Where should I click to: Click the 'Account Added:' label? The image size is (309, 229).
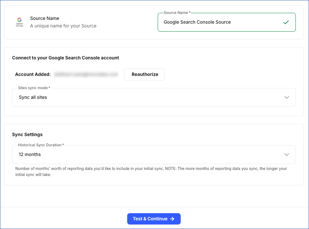point(33,74)
